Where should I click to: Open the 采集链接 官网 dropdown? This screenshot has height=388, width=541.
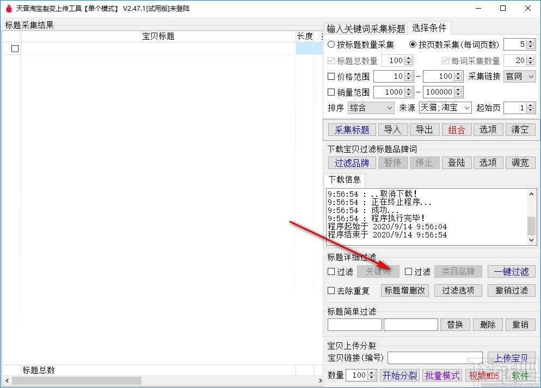tap(520, 76)
